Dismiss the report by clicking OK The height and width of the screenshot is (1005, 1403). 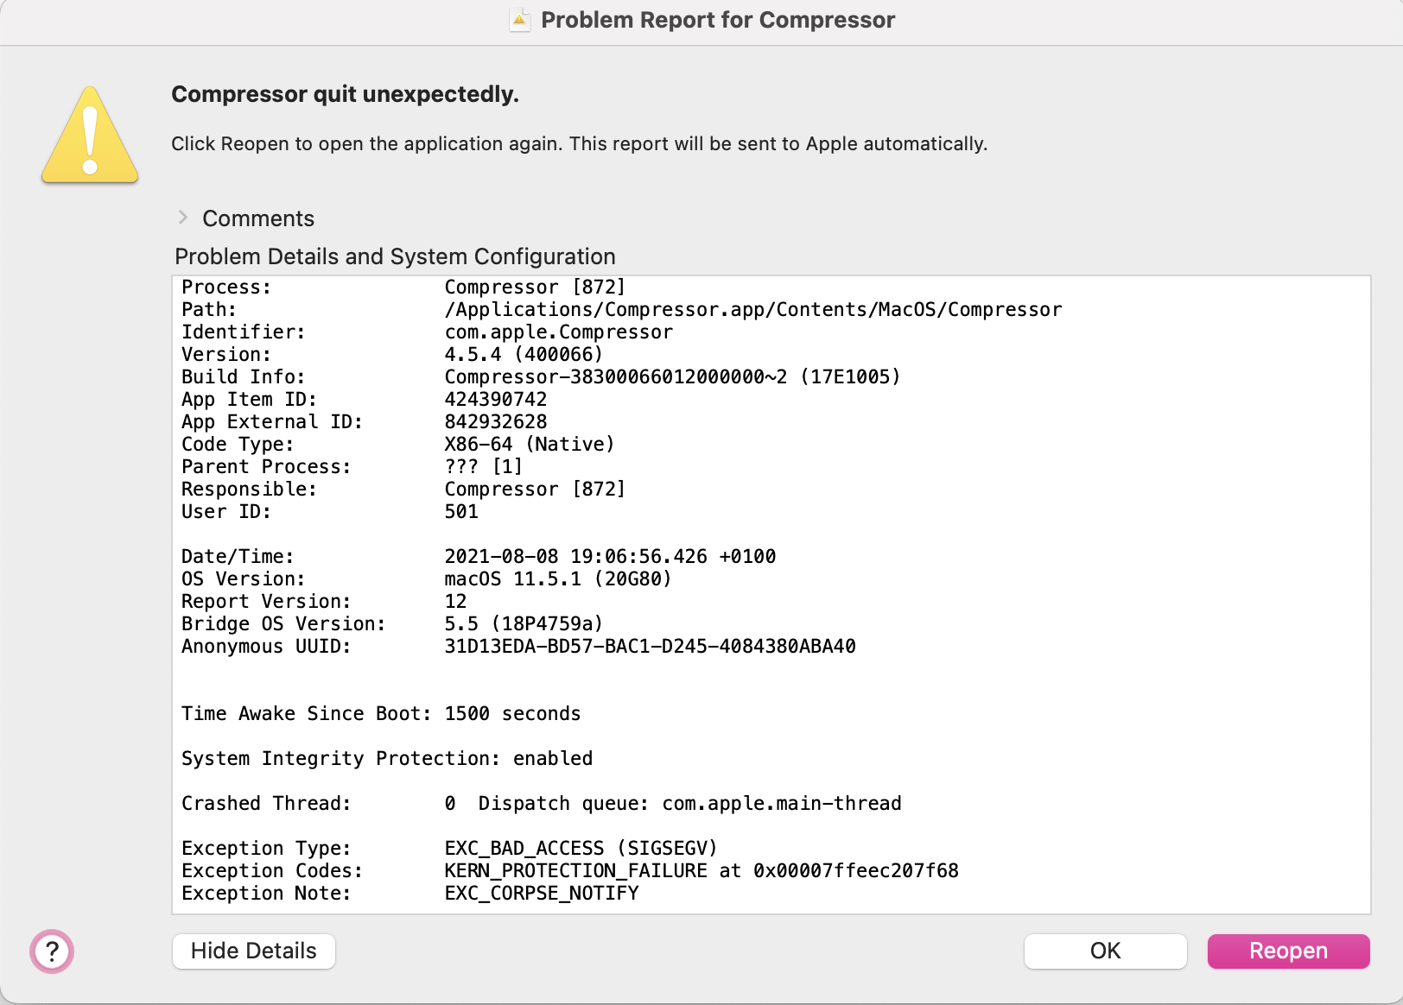pyautogui.click(x=1105, y=951)
